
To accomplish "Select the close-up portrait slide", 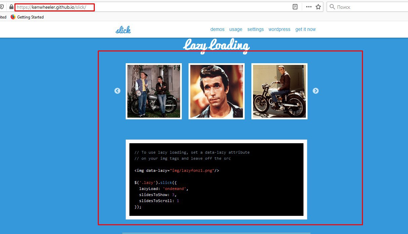I will pos(216,91).
